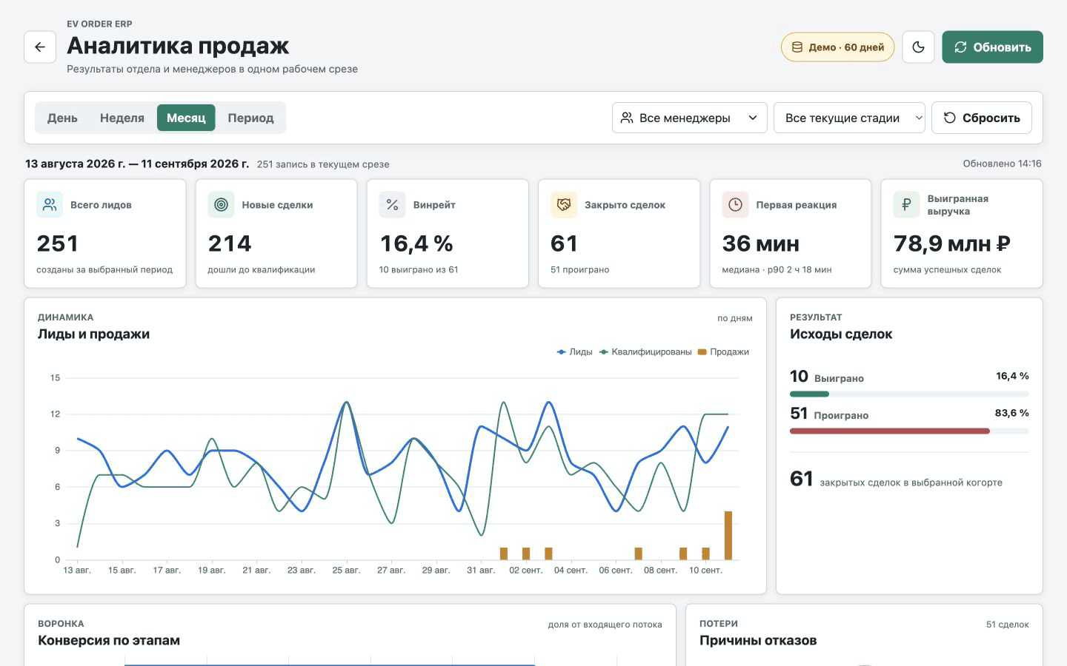Toggle the Лиды series in chart legend
The height and width of the screenshot is (666, 1067).
coord(574,351)
